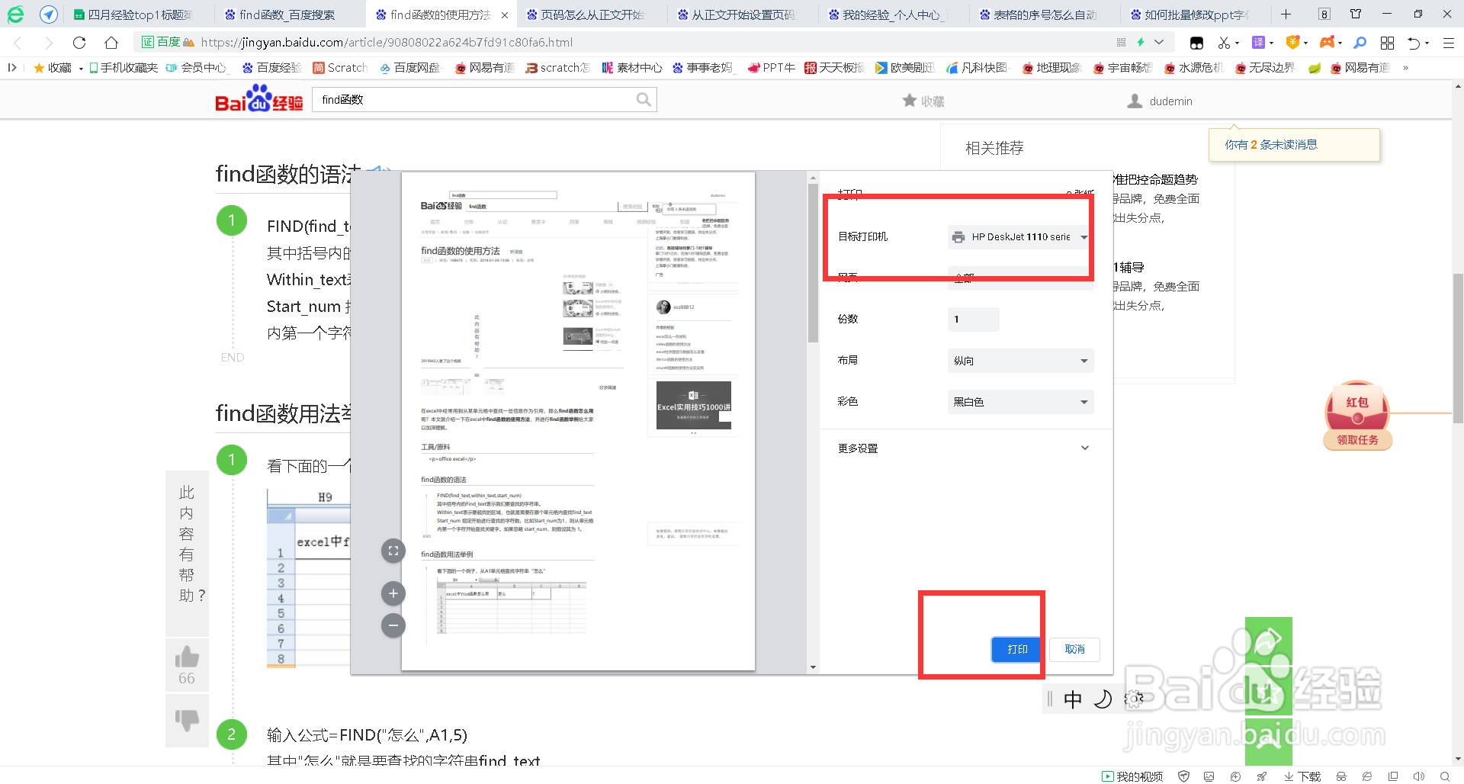Screen dimensions: 1464x784
Task: Expand the 更多设置 section
Action: click(x=962, y=448)
